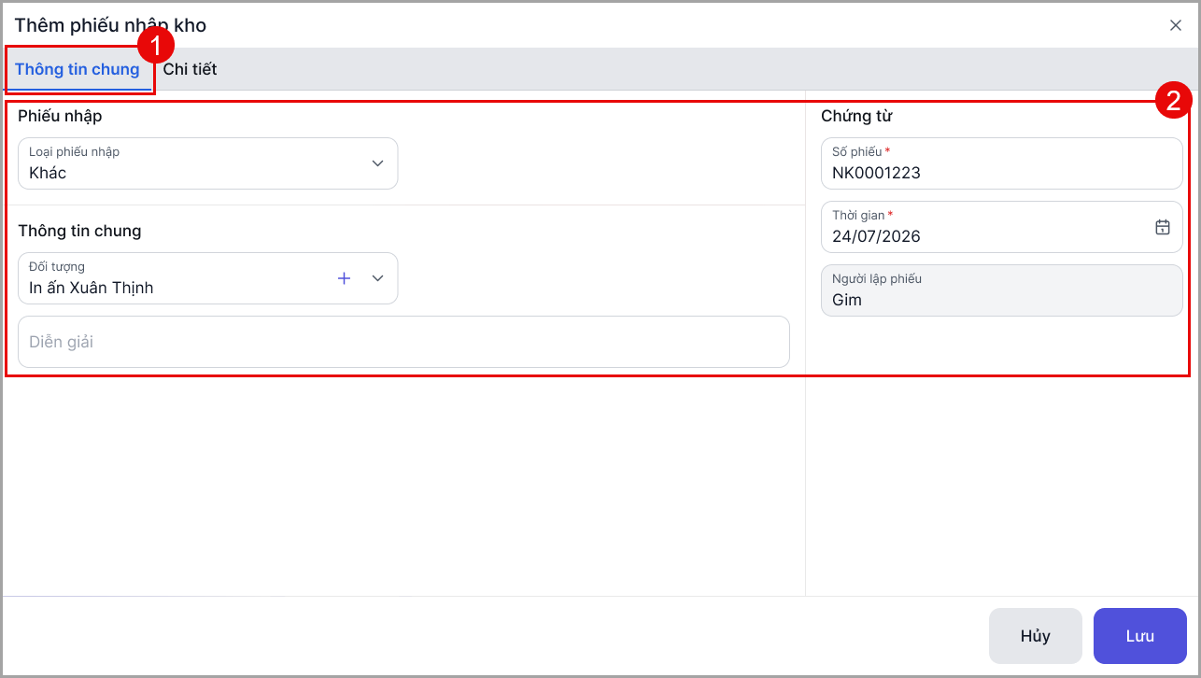Viewport: 1201px width, 678px height.
Task: Switch to the Thông tin chung tab
Action: [78, 69]
